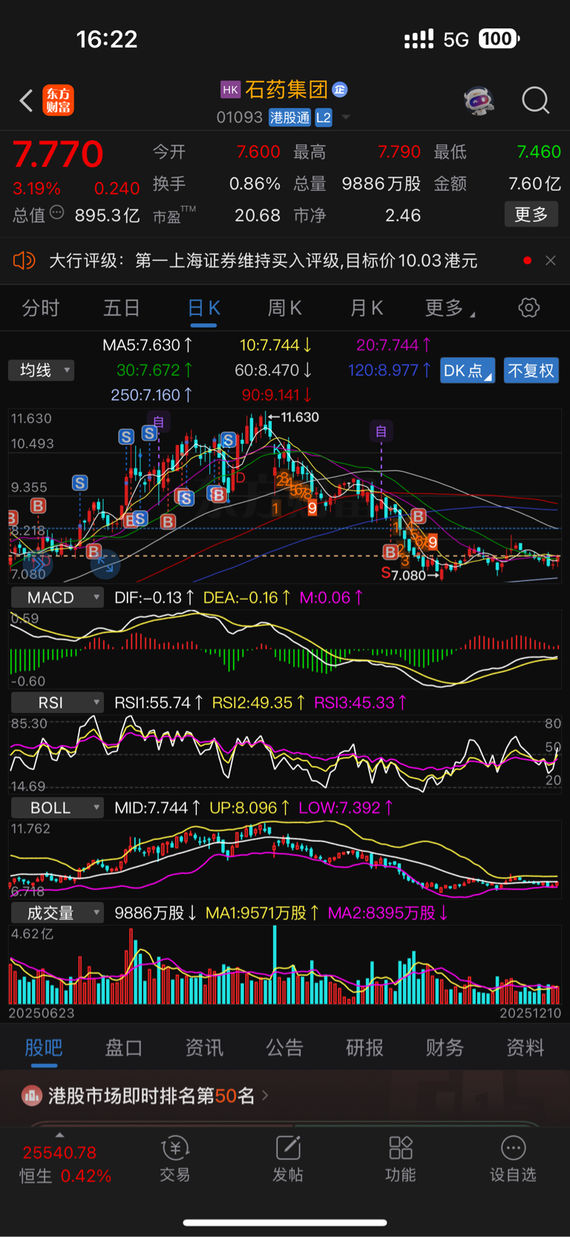The width and height of the screenshot is (570, 1237).
Task: Tap the purple 自 marker near chart peak
Action: tap(158, 423)
